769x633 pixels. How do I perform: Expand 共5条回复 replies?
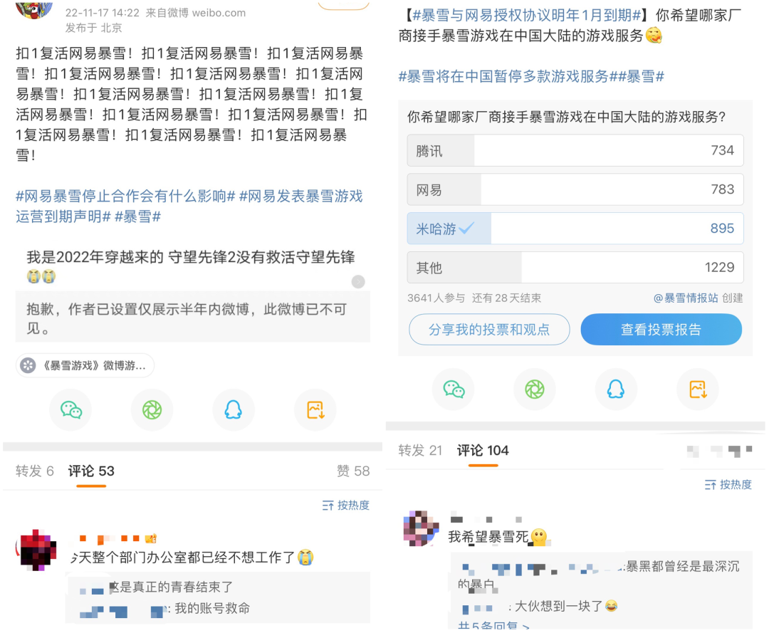493,626
